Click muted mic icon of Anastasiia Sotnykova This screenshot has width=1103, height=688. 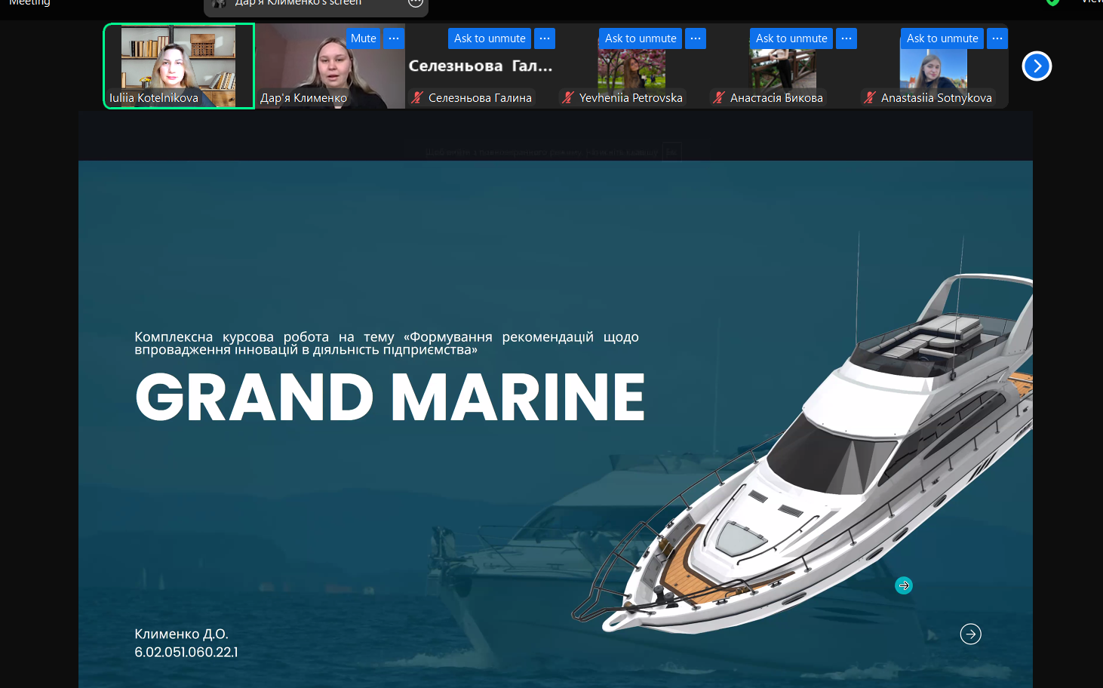tap(870, 97)
